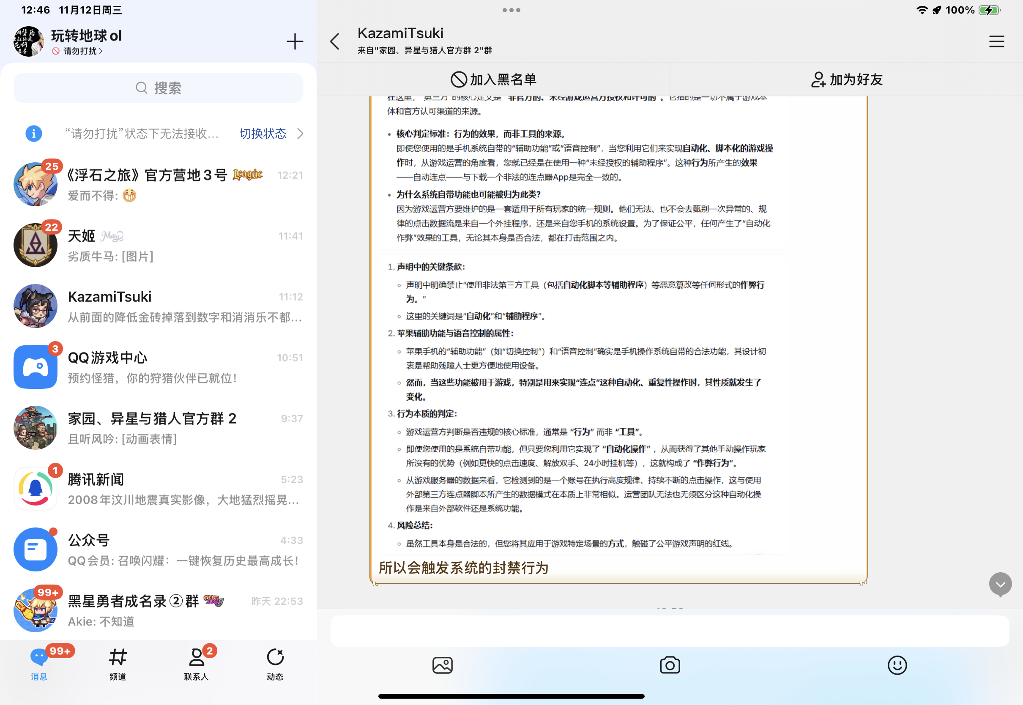Open the 腾讯新闻 conversation

coord(158,489)
